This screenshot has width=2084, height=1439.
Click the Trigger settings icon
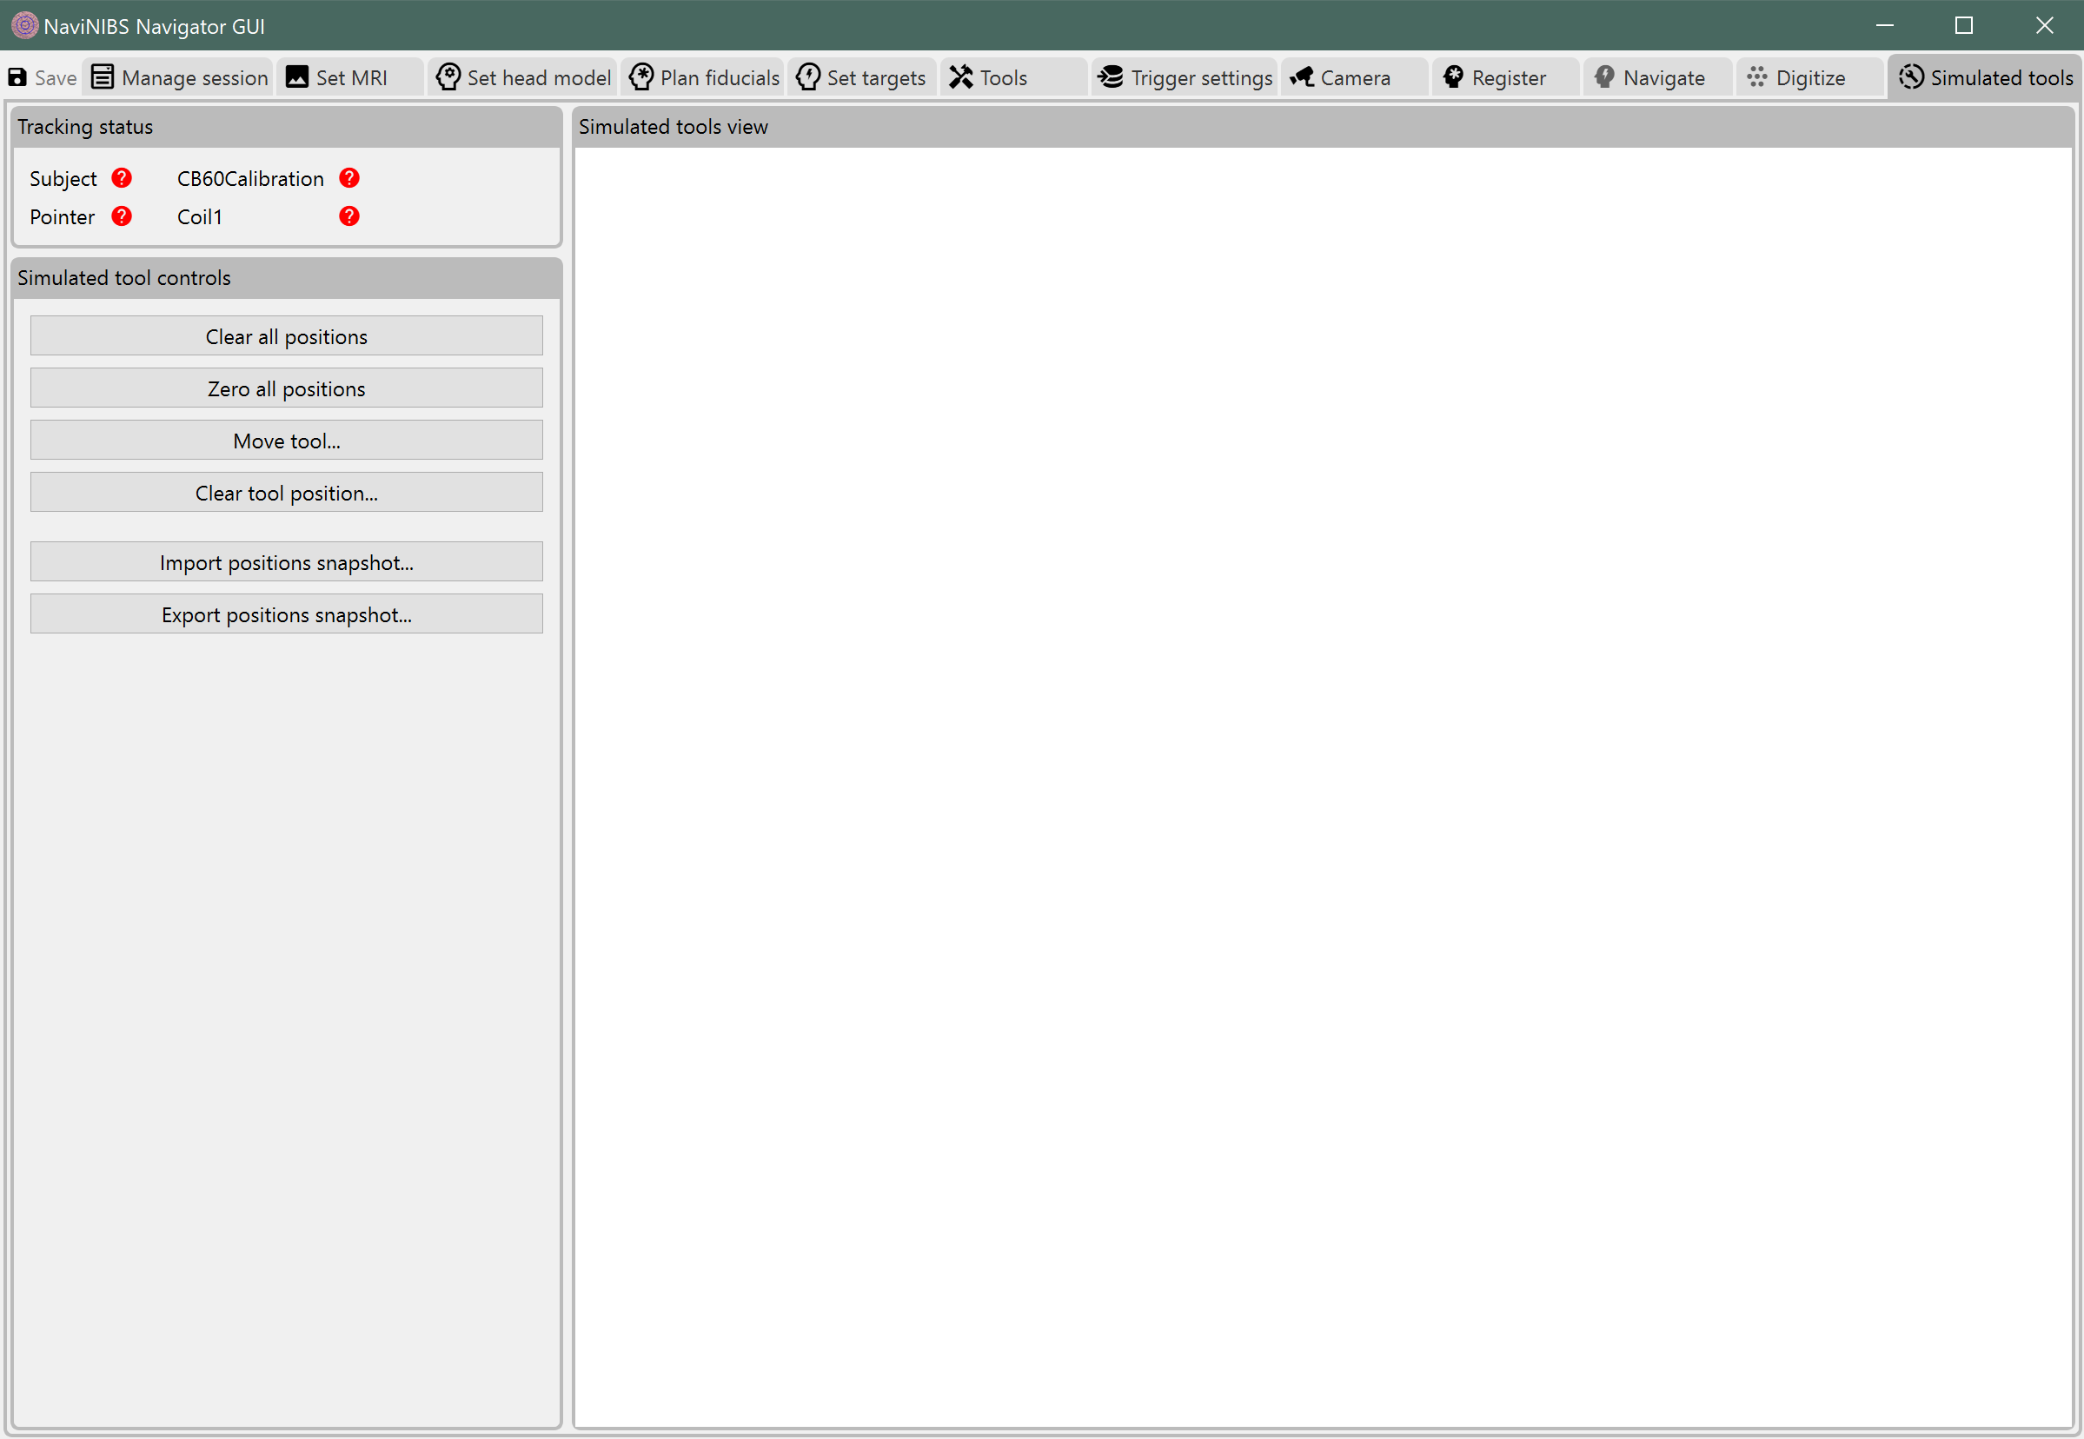click(1111, 77)
